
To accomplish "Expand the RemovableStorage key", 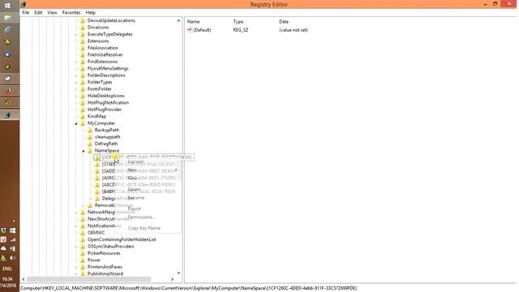I will coord(84,205).
